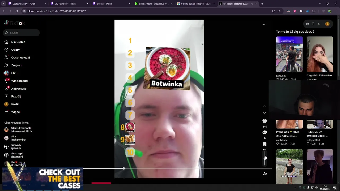340x191 pixels.
Task: Click the nattynattlol author name
Action: [313, 140]
